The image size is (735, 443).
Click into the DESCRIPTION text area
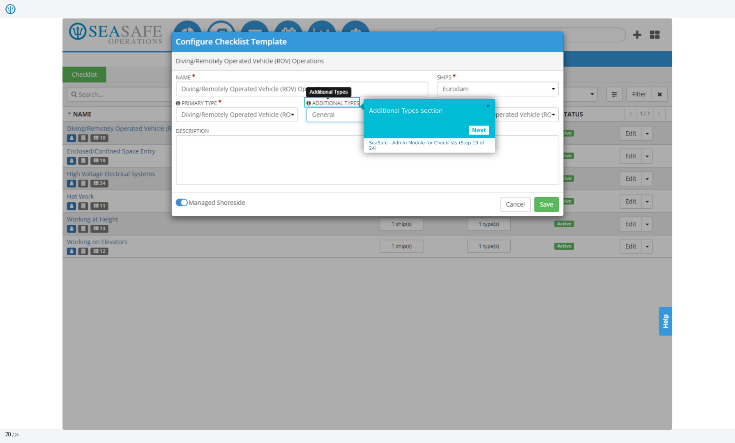pos(367,160)
